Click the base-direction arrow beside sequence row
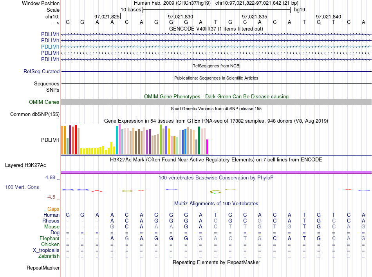Screen dimensions: 372x277 (56, 23)
